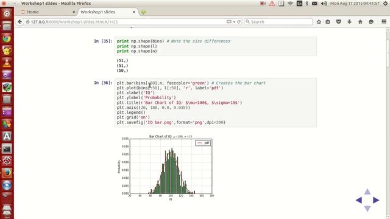Open Files manager in launcher
390x219 pixels.
click(7, 26)
